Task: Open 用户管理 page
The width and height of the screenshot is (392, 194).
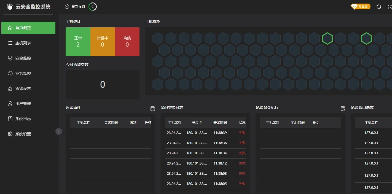Action: (23, 104)
